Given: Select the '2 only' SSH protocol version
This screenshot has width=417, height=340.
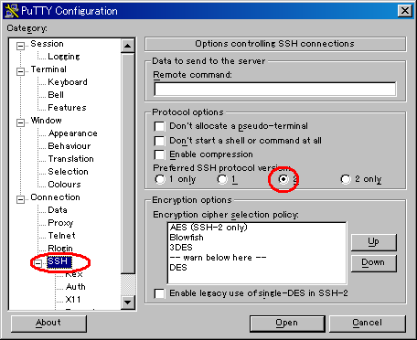Looking at the screenshot, I should point(346,179).
